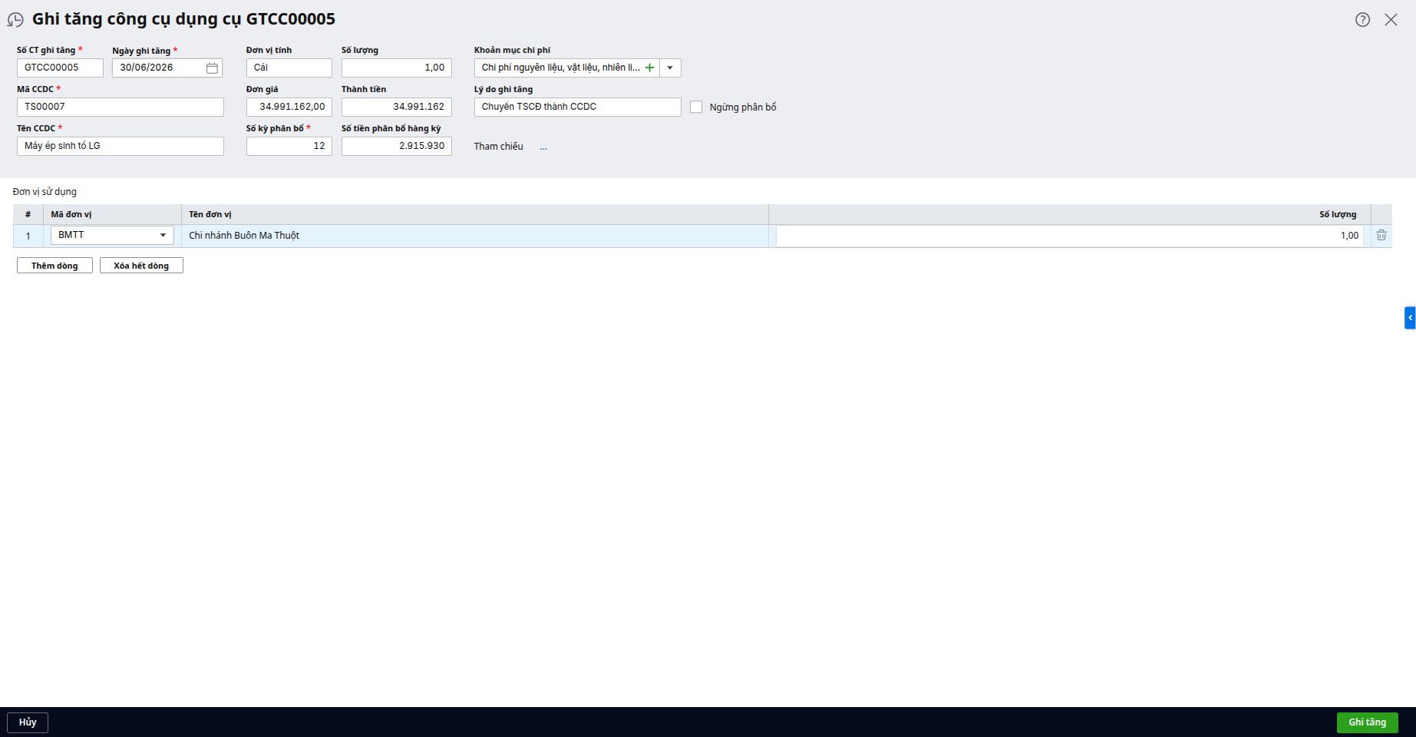The height and width of the screenshot is (737, 1416).
Task: Click the top Số lượng field 1,00
Action: [x=396, y=68]
